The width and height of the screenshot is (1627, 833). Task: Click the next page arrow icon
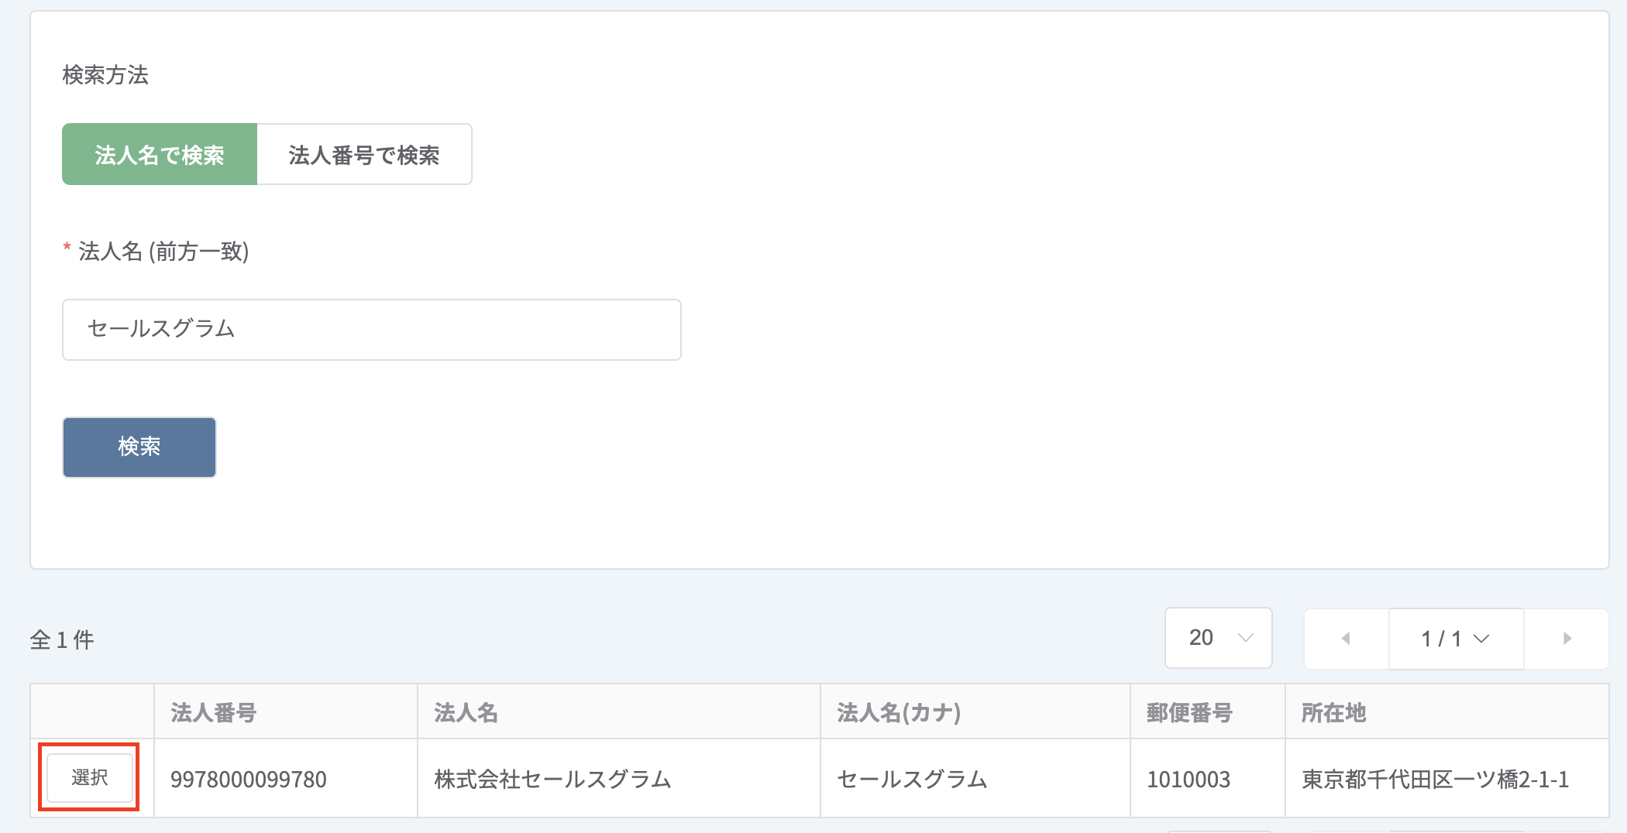point(1567,639)
